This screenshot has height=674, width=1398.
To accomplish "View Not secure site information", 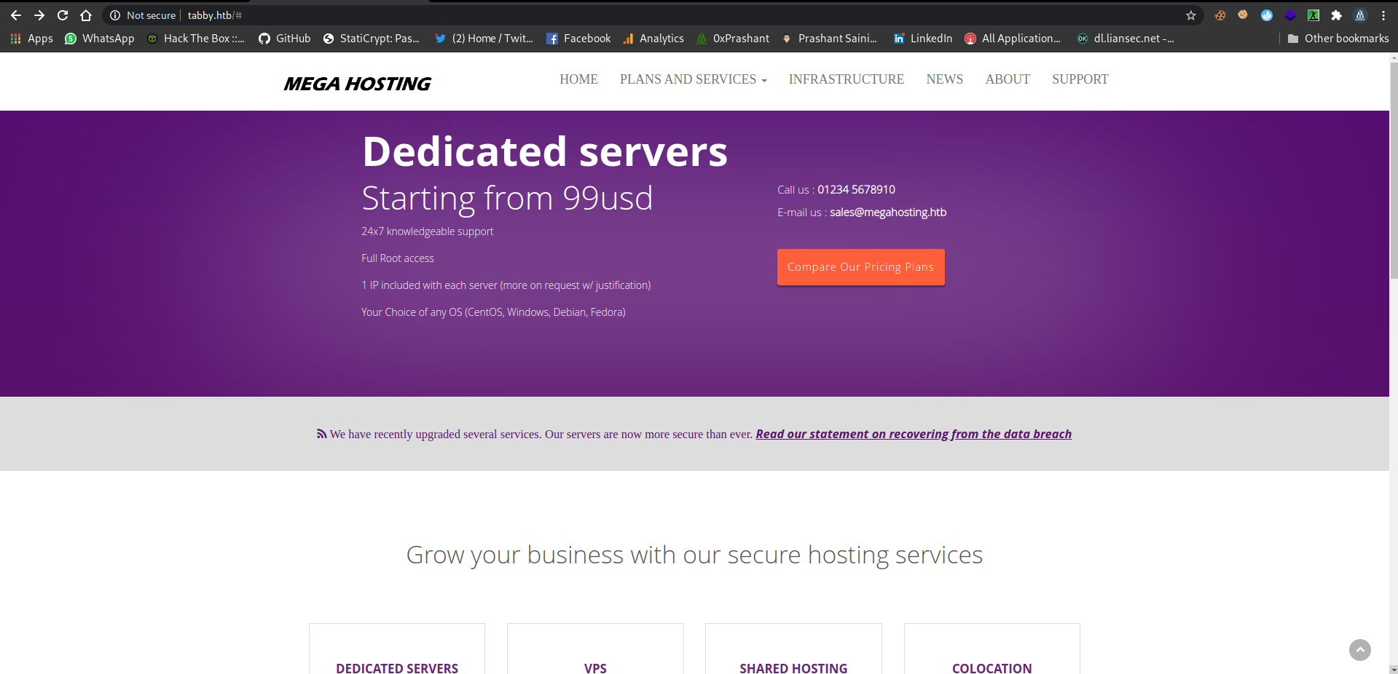I will (144, 15).
